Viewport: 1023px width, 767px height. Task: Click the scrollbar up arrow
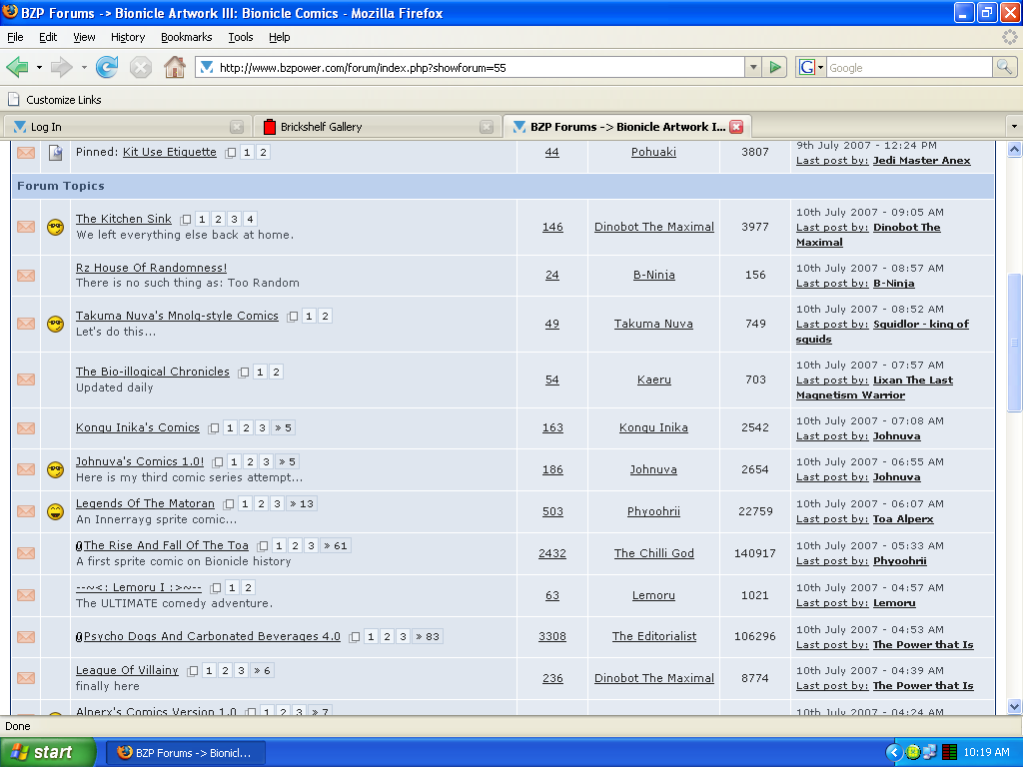coord(1014,150)
